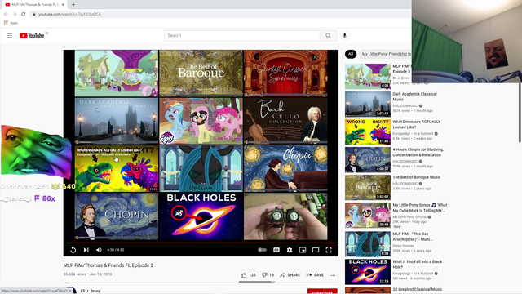
Task: Click the Dark Academia sidebar thumbnail image
Action: (x=368, y=104)
